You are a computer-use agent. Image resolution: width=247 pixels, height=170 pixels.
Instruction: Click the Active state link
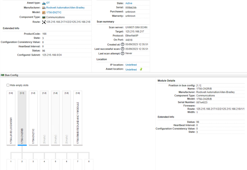tap(129, 3)
